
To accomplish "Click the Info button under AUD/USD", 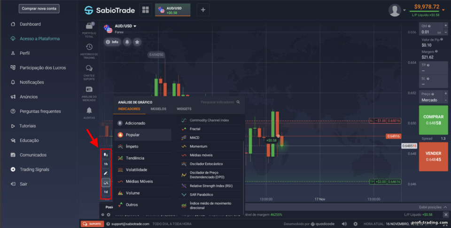I will (x=112, y=42).
